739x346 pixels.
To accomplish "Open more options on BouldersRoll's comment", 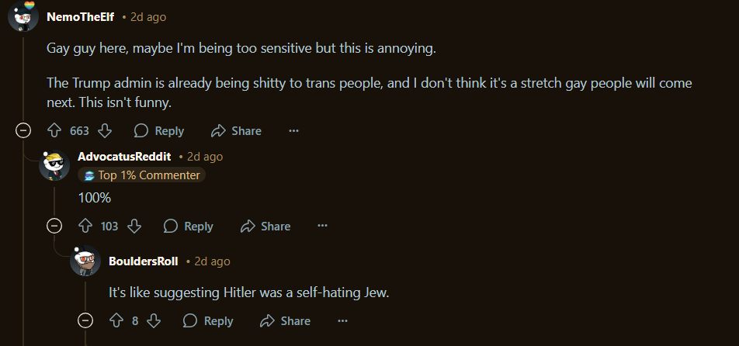I will point(342,320).
